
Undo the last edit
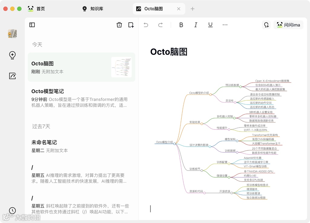coord(146,25)
